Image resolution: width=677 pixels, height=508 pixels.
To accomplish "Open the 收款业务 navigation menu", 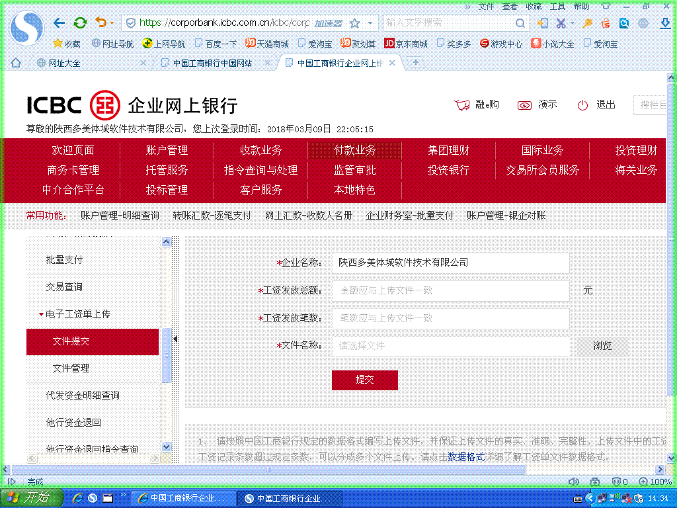I will tap(260, 150).
